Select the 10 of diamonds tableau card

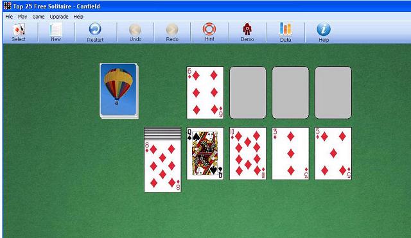(x=248, y=153)
